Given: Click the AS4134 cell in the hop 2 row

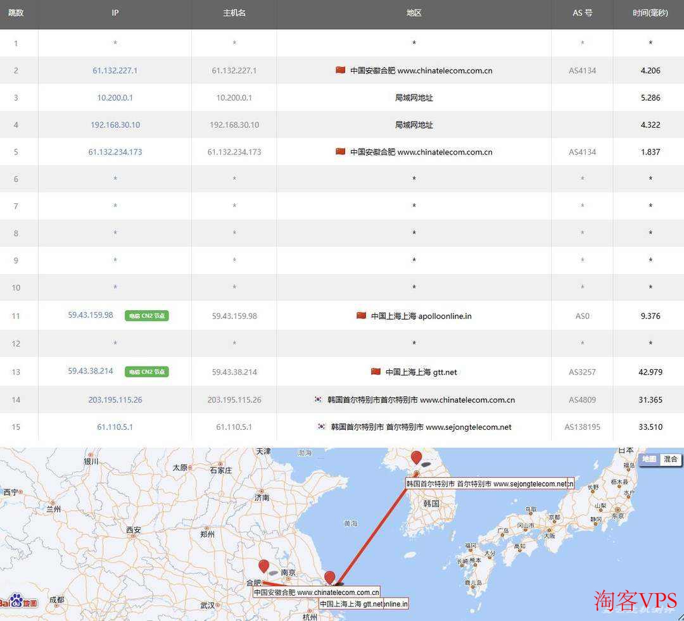Looking at the screenshot, I should click(x=583, y=70).
